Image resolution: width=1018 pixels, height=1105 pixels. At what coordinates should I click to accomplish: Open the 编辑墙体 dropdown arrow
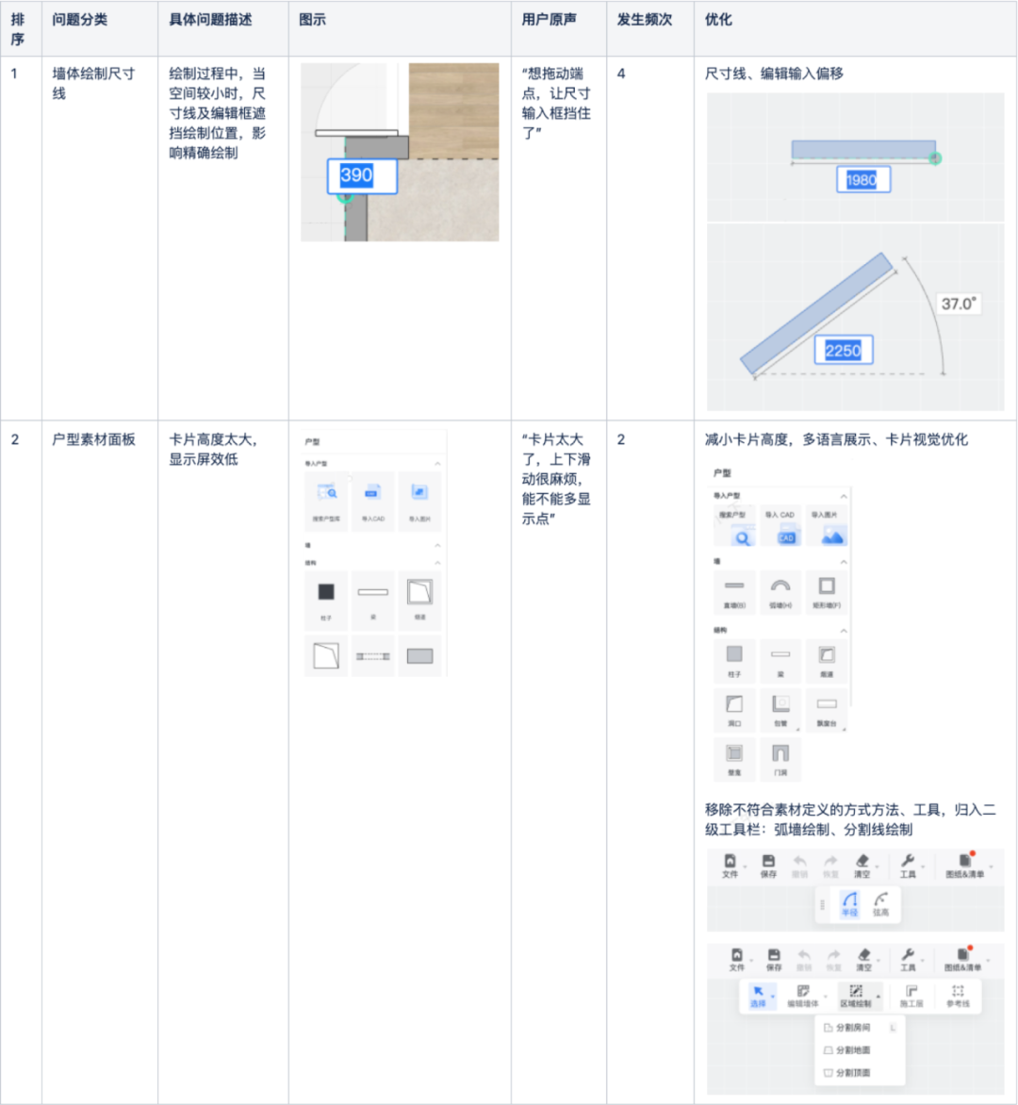click(825, 997)
